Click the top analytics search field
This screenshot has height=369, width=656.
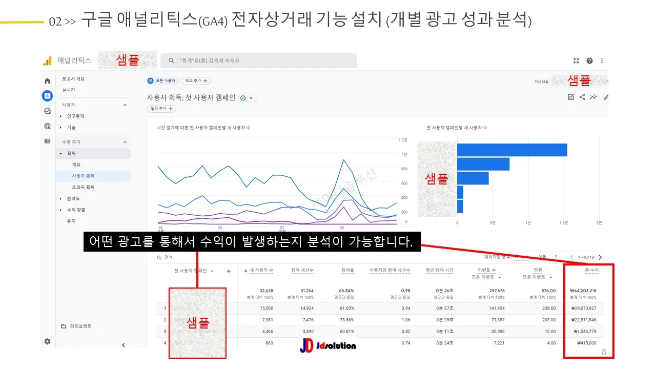coord(258,60)
